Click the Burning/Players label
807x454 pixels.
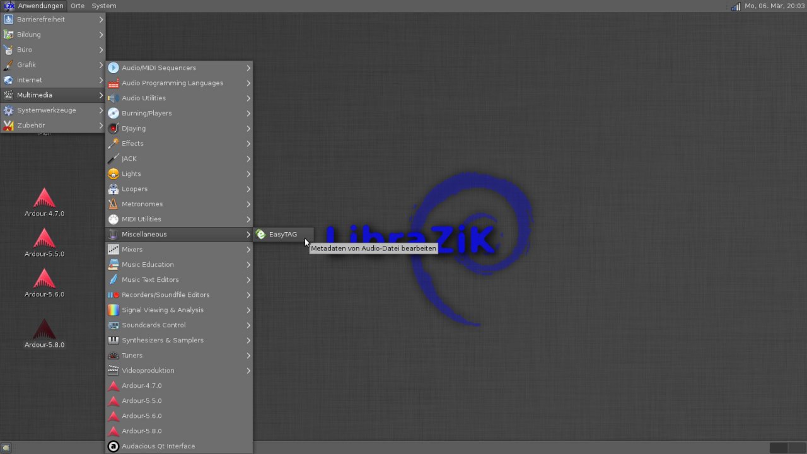147,113
